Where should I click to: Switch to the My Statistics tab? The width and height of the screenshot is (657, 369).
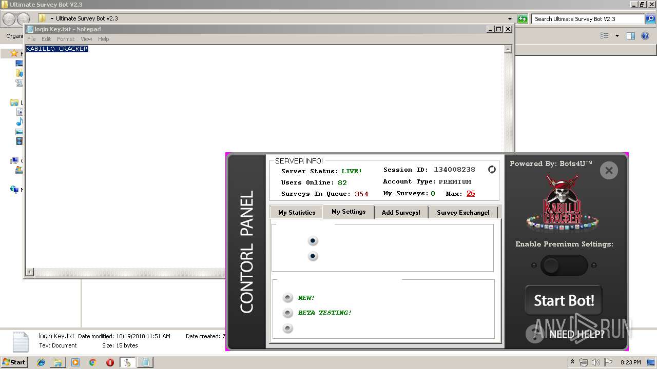297,212
